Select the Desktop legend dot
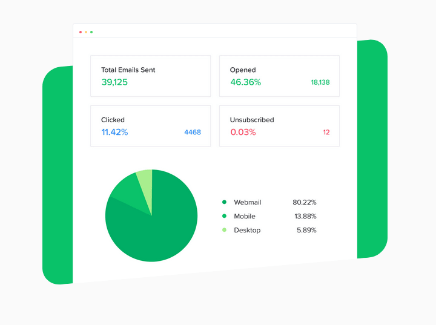 click(x=225, y=230)
